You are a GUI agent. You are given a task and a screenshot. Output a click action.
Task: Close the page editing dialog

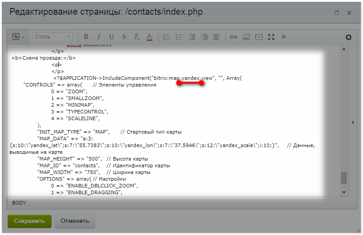coord(350,13)
